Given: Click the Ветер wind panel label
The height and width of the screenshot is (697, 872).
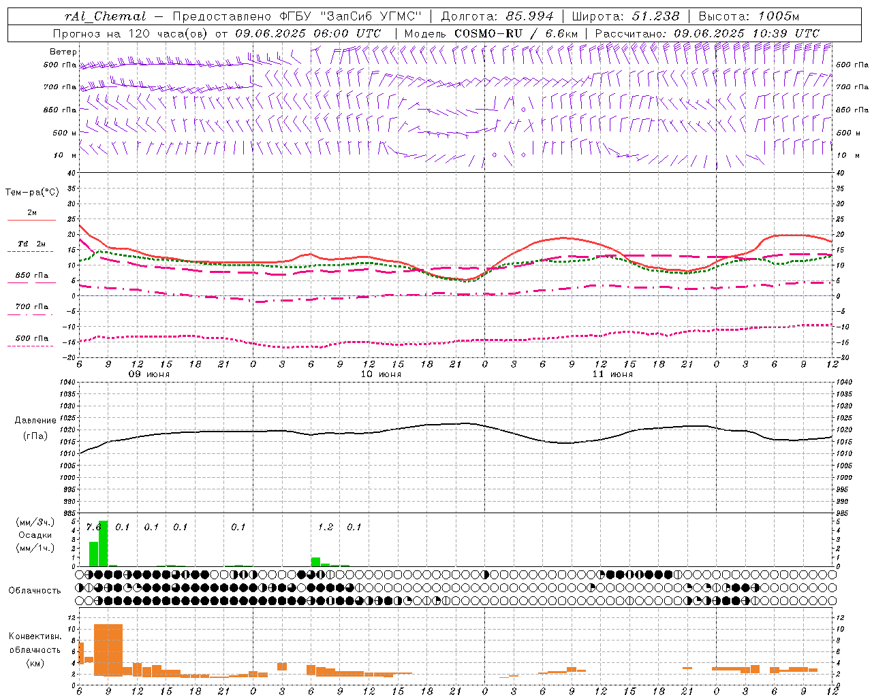Looking at the screenshot, I should point(63,52).
